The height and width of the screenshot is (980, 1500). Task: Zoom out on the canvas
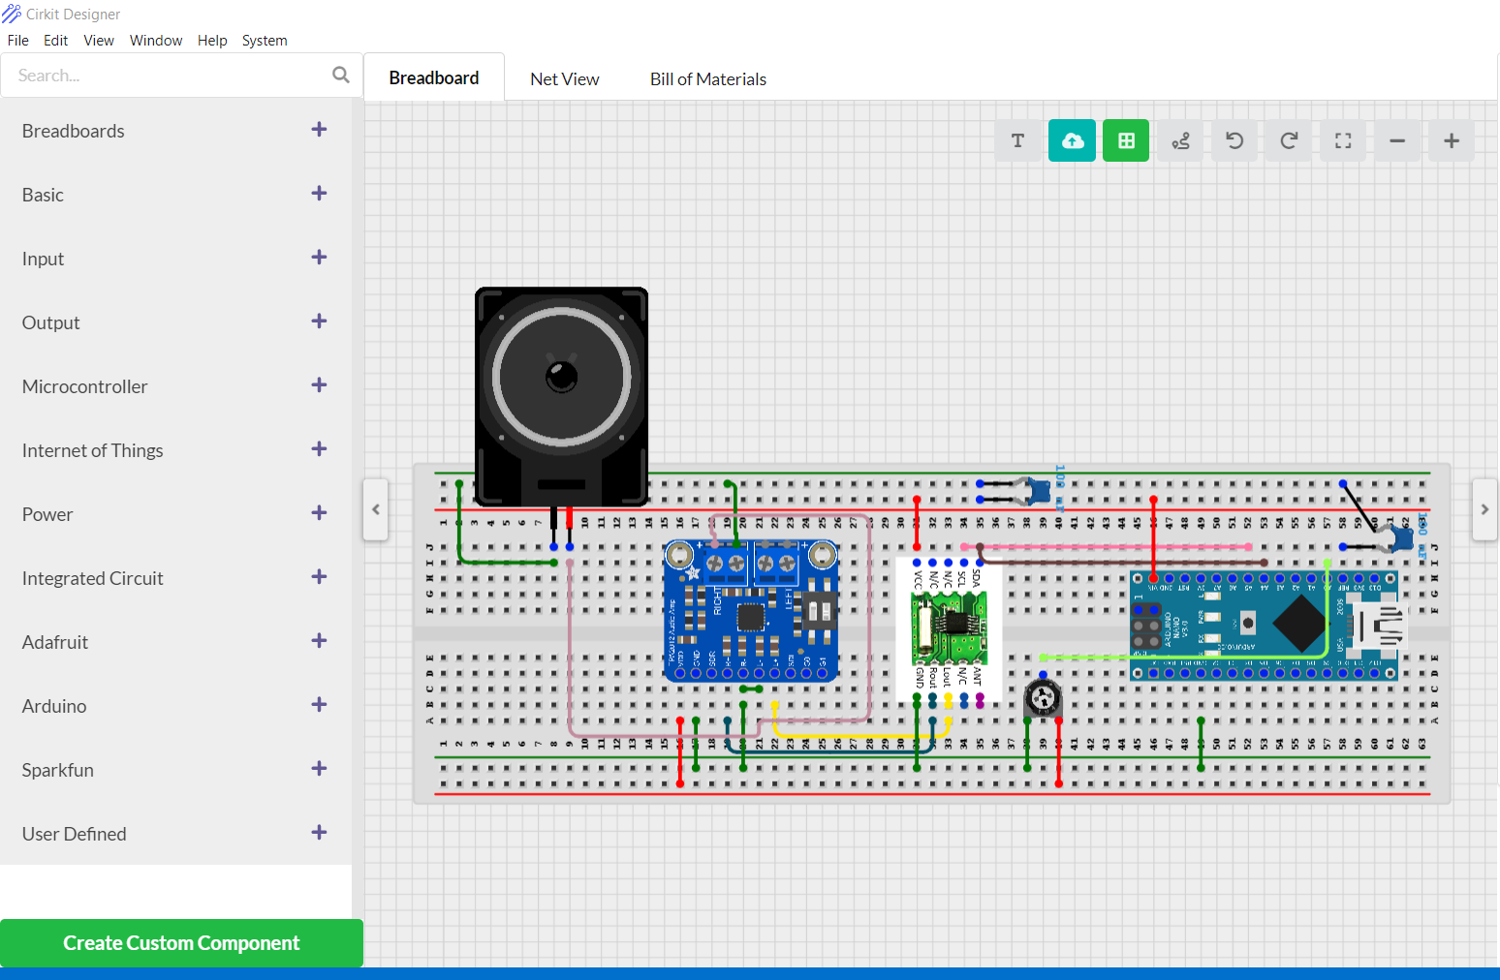[1396, 140]
